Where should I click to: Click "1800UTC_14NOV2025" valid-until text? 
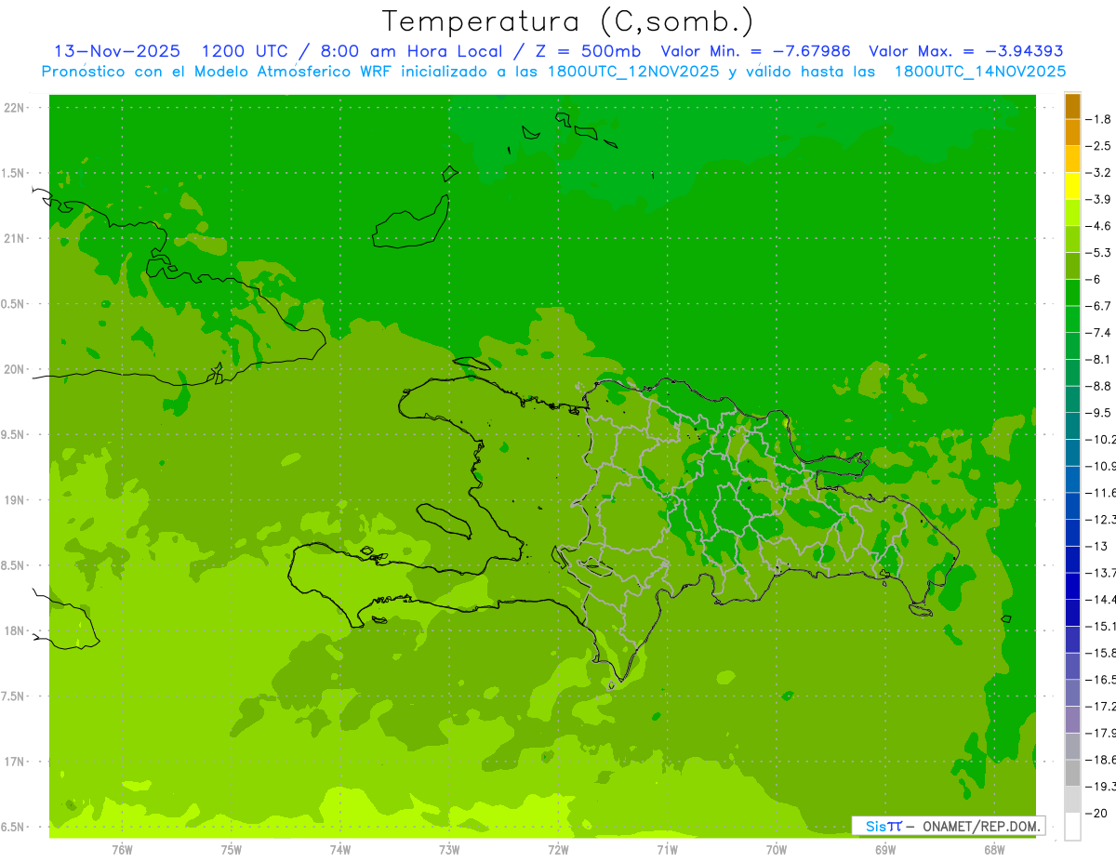point(980,72)
